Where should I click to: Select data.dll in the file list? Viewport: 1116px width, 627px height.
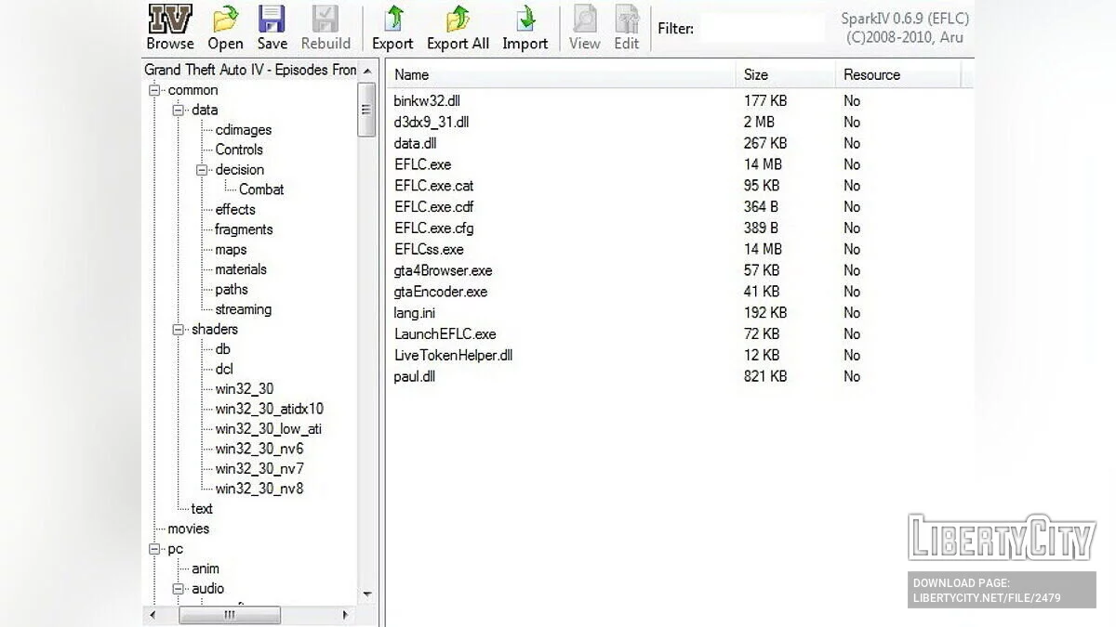pyautogui.click(x=415, y=143)
